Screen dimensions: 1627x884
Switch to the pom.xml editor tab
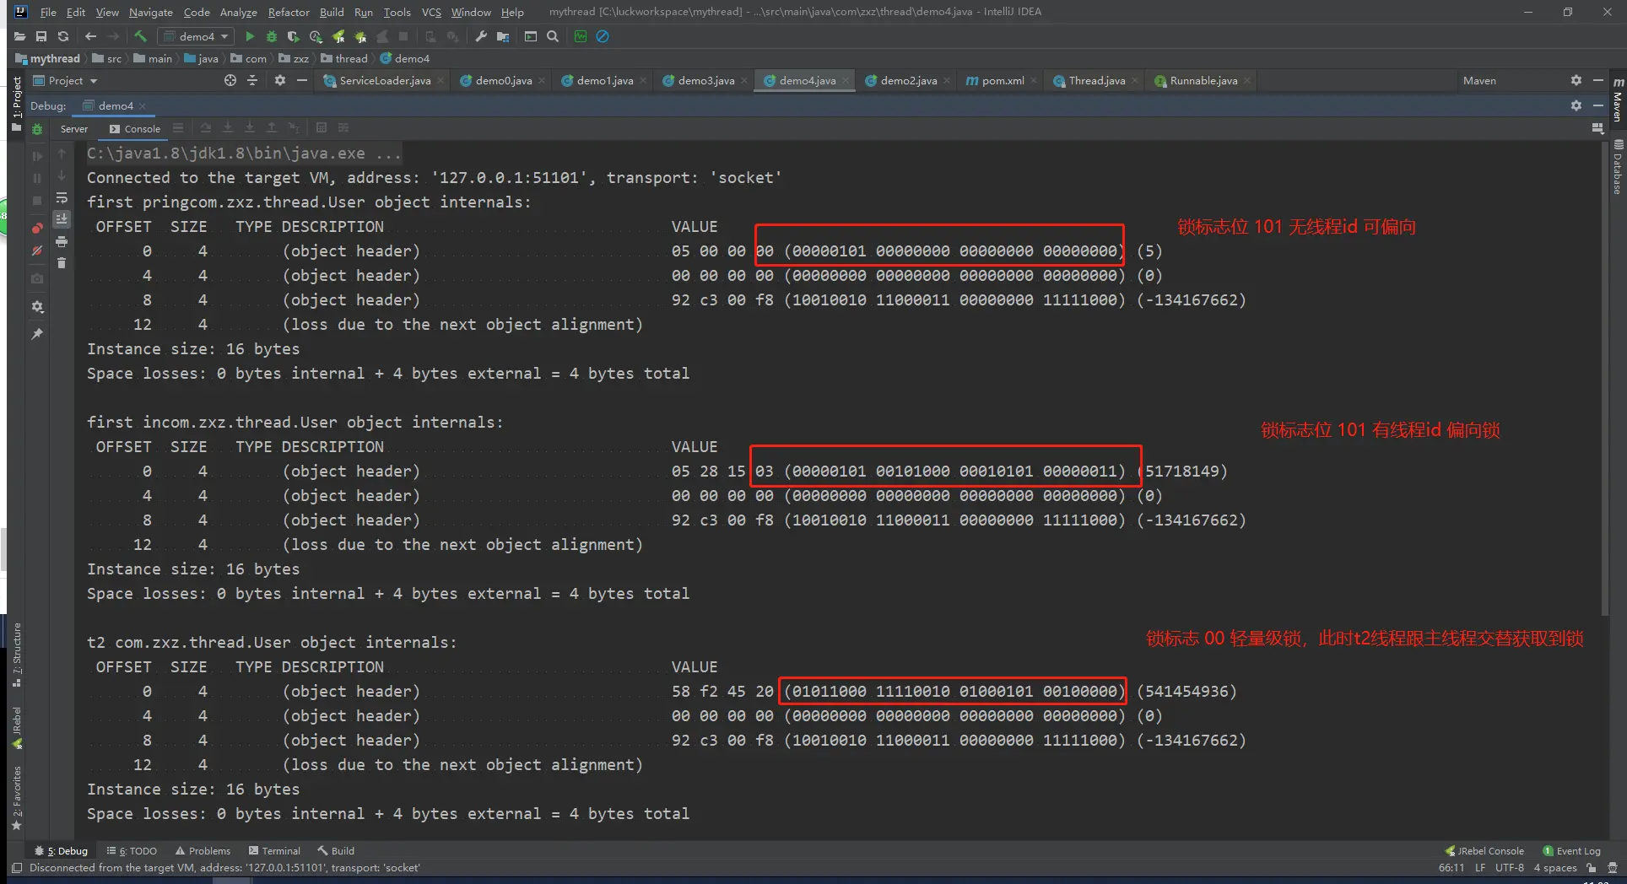(1002, 81)
